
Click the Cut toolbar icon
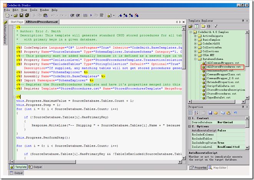pyautogui.click(x=34, y=15)
